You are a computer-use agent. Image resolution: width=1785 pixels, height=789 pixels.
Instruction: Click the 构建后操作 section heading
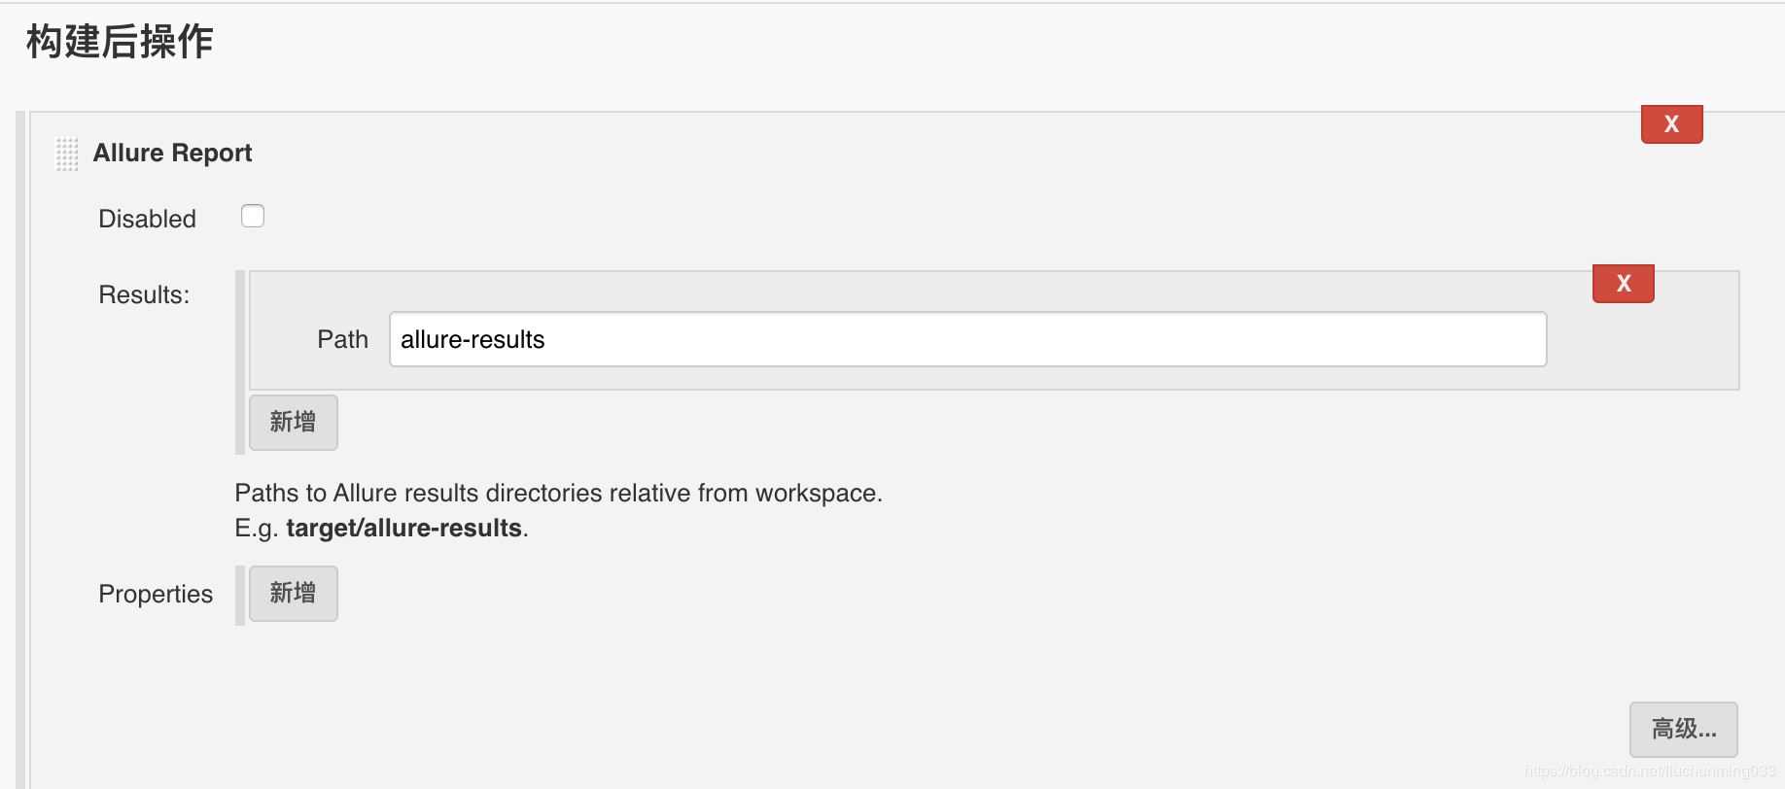tap(120, 42)
